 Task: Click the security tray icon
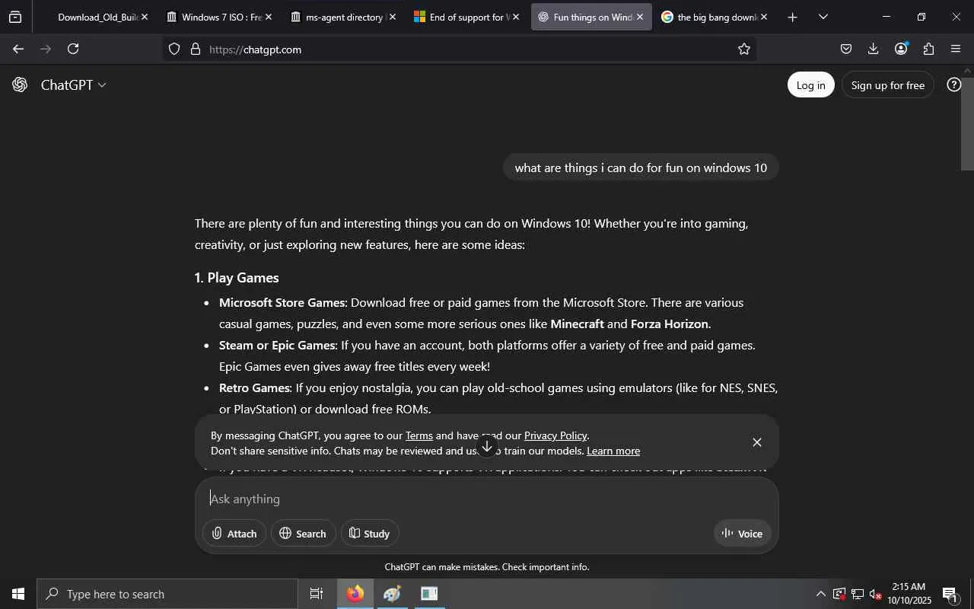pyautogui.click(x=839, y=594)
